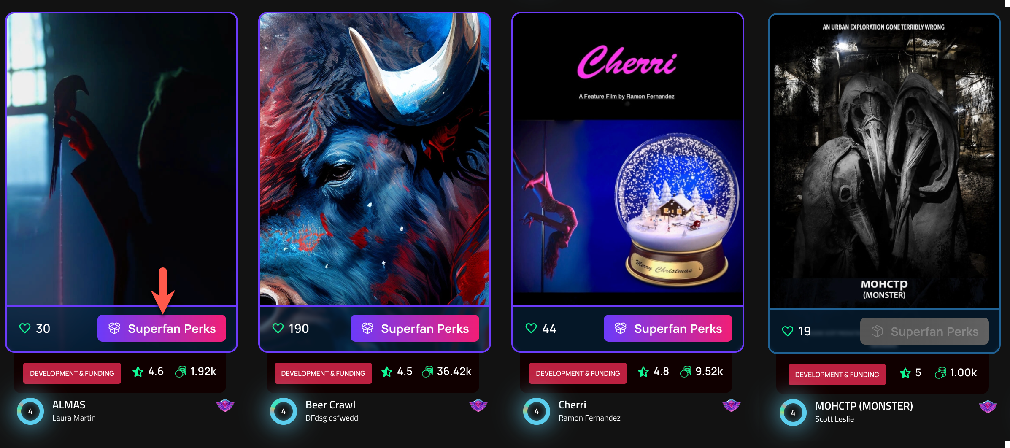
Task: Click the gem badge beside MOHCTP (MONSTER)
Action: 988,407
